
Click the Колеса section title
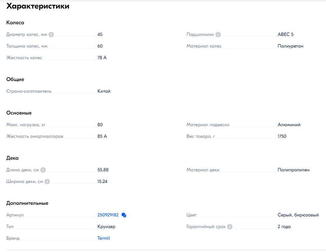point(15,22)
